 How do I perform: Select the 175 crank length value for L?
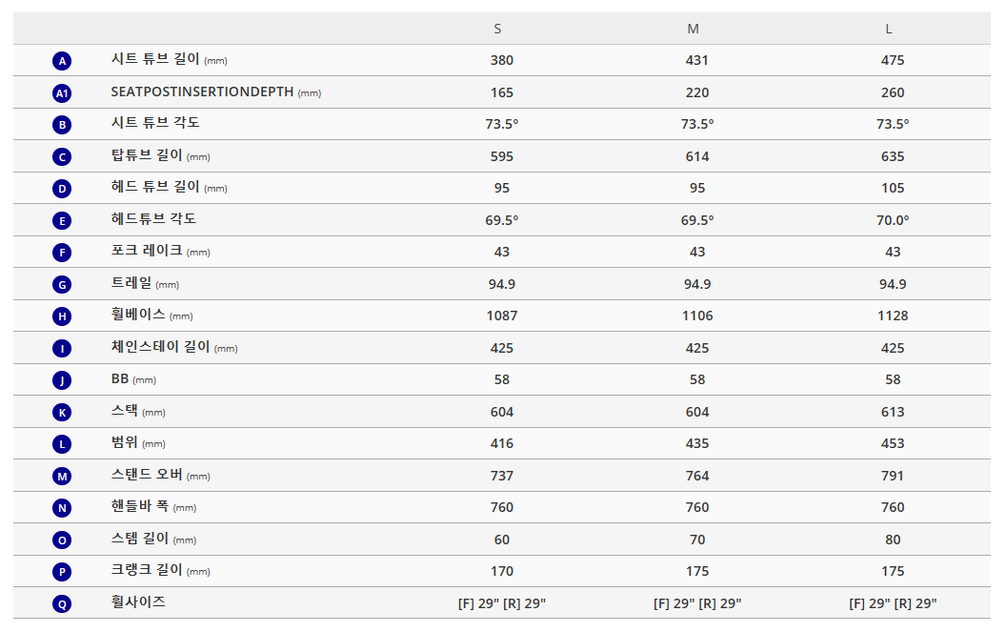[893, 571]
